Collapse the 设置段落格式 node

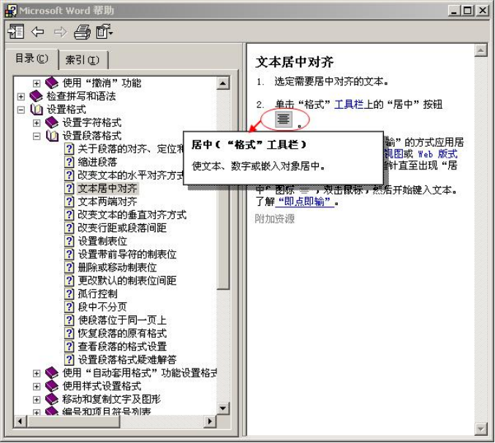point(37,136)
